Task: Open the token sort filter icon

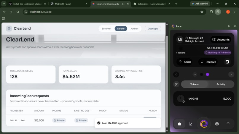Action: [176, 84]
